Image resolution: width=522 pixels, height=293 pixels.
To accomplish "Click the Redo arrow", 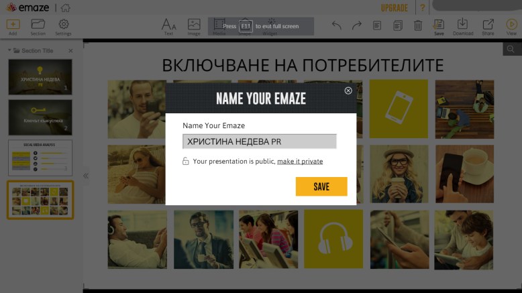I will tap(357, 25).
